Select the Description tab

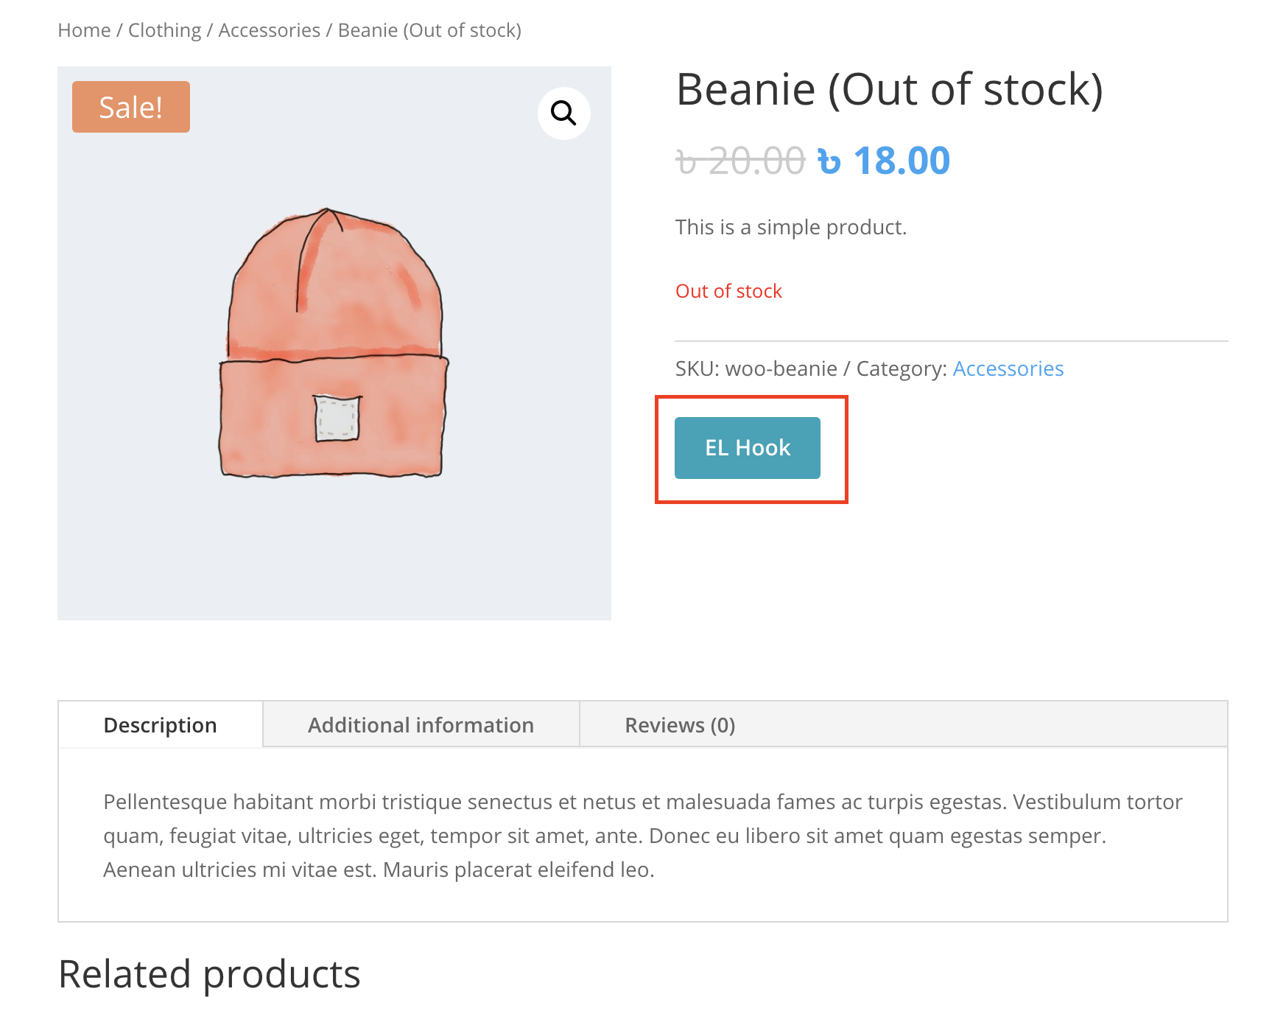[x=160, y=724]
